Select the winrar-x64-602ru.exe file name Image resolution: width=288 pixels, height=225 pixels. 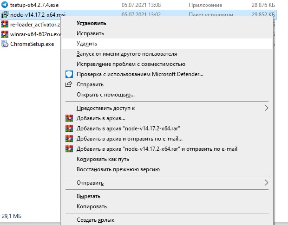35,34
